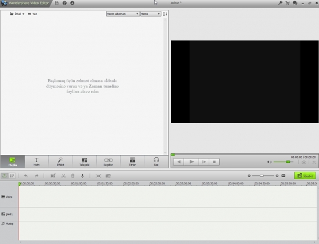
Task: Click the edit clip icon
Action: point(53,176)
